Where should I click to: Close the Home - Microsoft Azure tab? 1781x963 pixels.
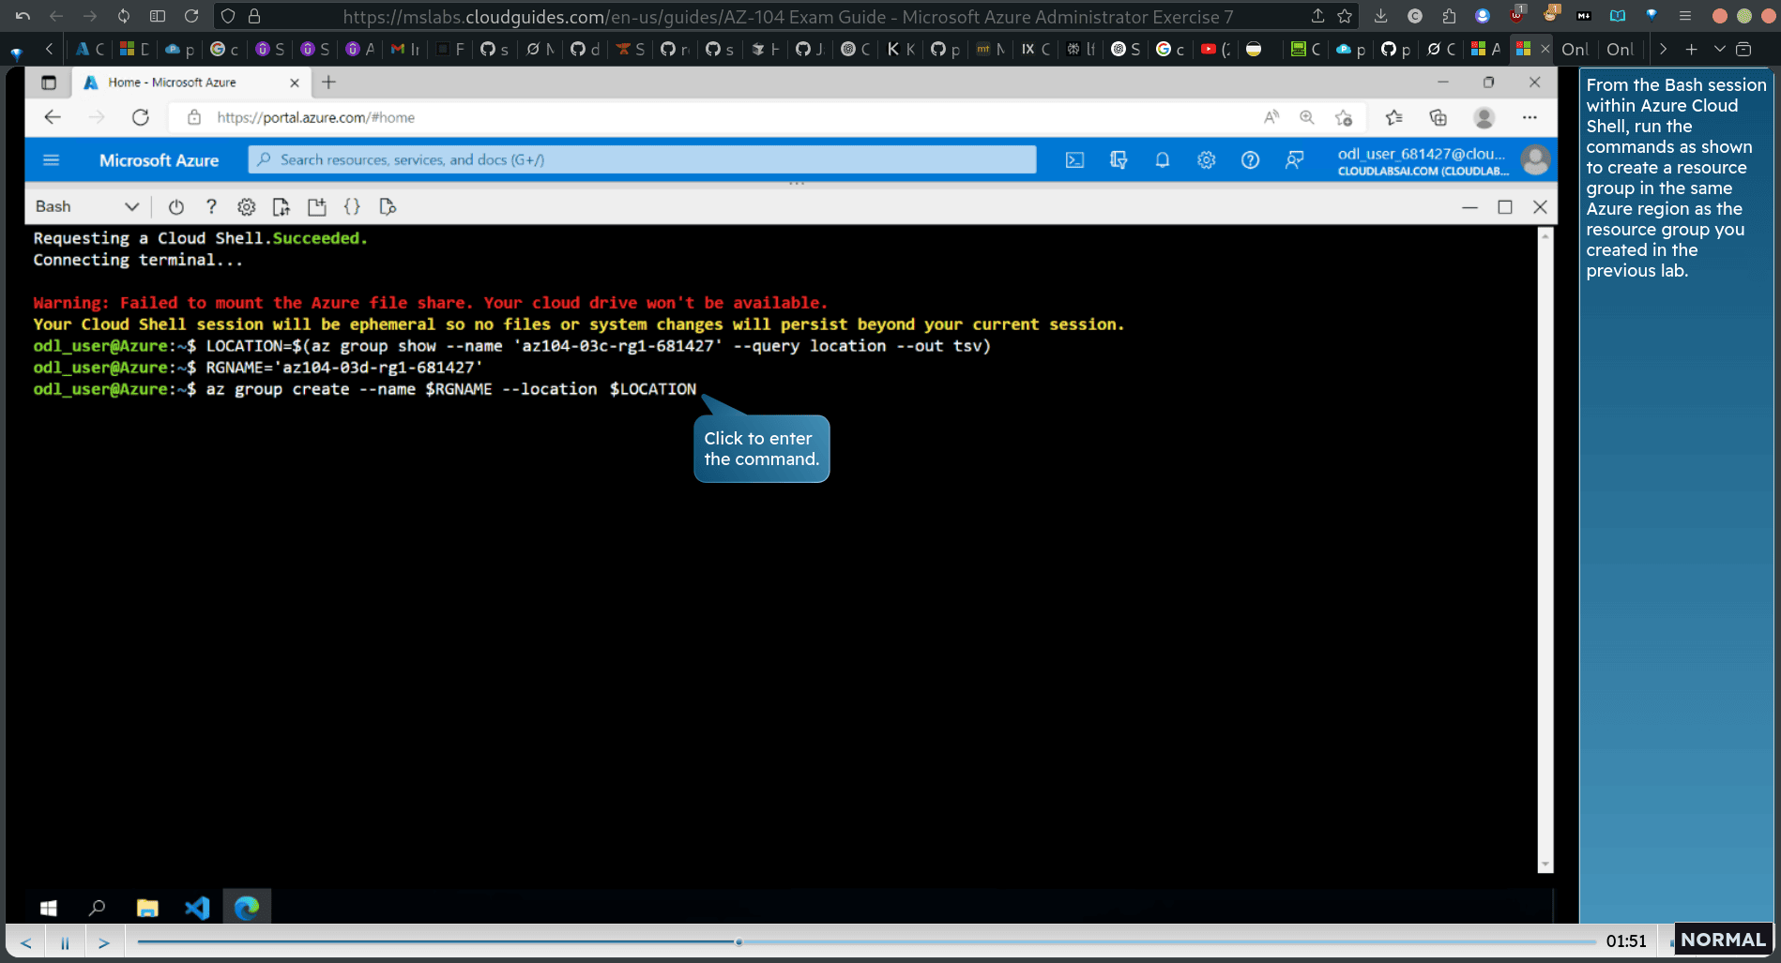295,83
